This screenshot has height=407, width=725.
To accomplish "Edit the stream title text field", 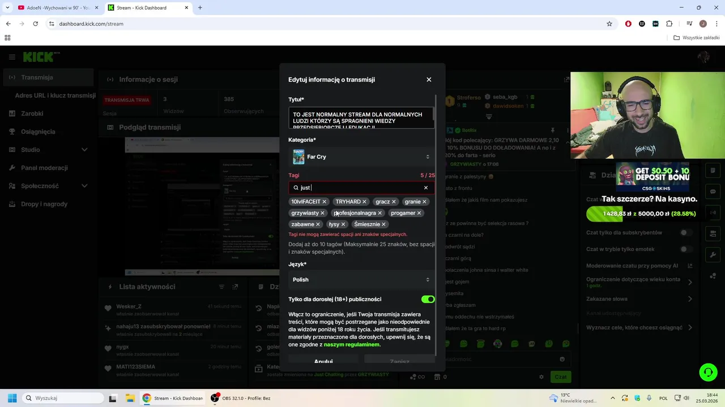I will (x=361, y=118).
